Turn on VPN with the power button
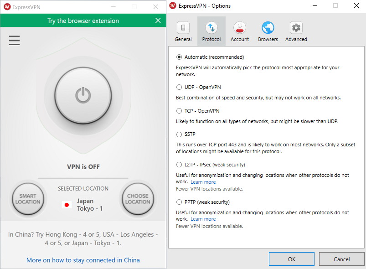This screenshot has width=366, height=269. (x=83, y=95)
